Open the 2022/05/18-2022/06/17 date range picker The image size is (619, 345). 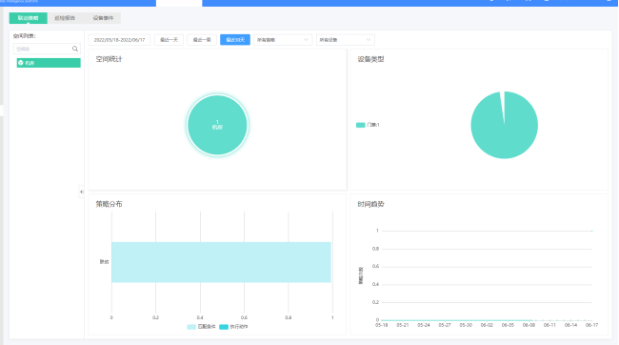(x=119, y=40)
